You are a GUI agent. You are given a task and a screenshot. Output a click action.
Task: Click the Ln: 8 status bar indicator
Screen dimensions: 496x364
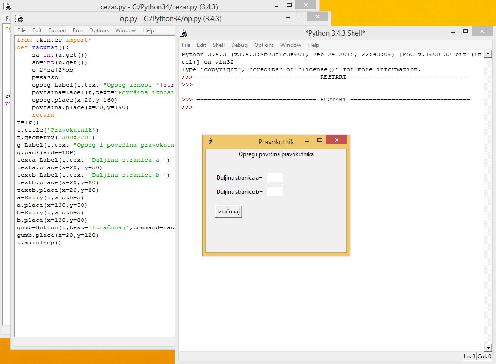click(x=469, y=356)
